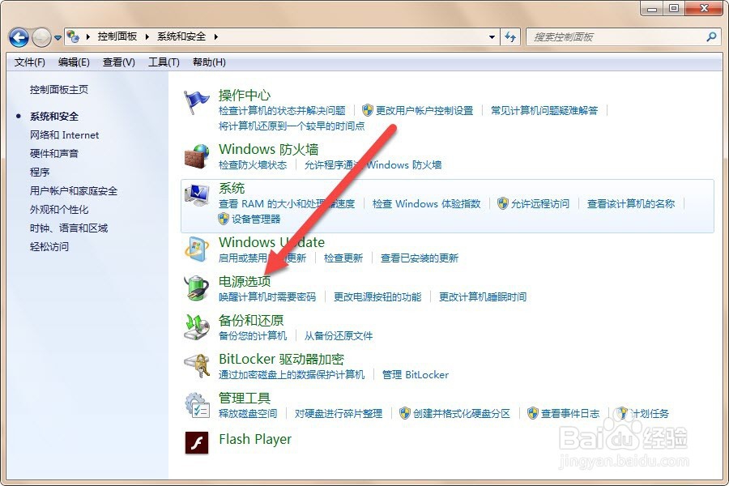The image size is (729, 486).
Task: Expand the arrow before 控制面板 breadcrumb
Action: 87,36
